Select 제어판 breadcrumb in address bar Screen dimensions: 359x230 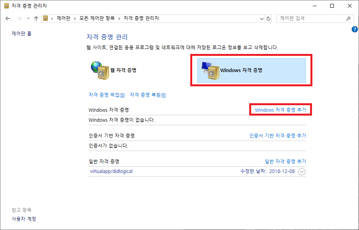coord(64,18)
